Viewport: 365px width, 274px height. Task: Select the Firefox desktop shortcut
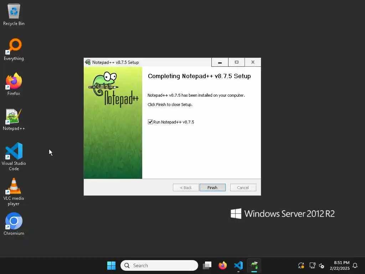[x=14, y=84]
